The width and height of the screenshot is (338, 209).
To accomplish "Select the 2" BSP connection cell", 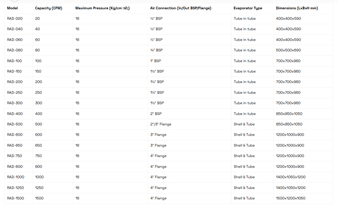I will coord(156,114).
